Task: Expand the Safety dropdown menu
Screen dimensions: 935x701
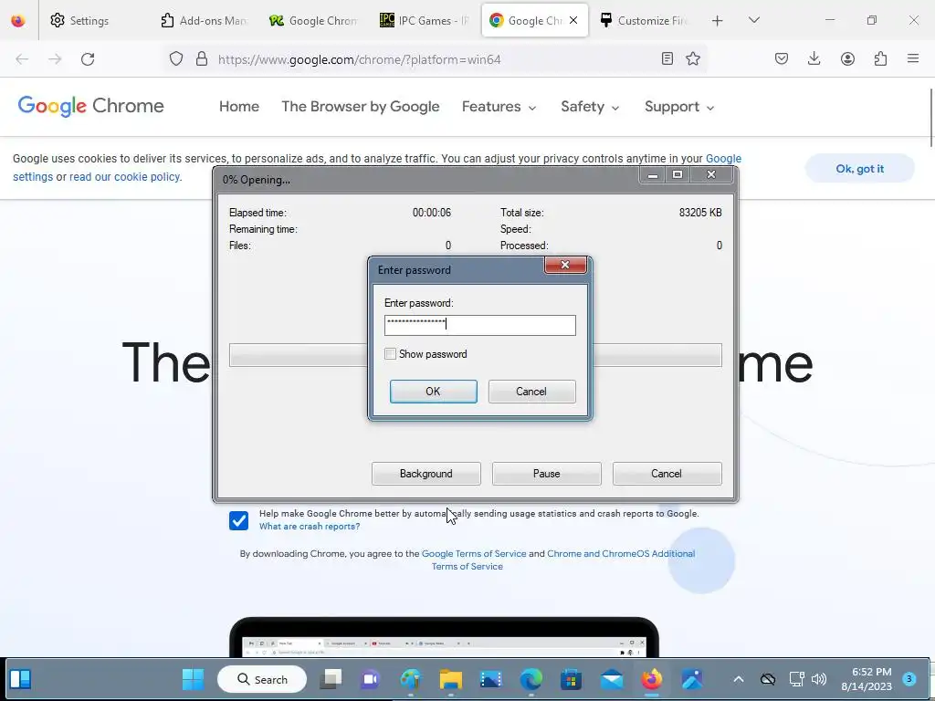Action: point(590,107)
